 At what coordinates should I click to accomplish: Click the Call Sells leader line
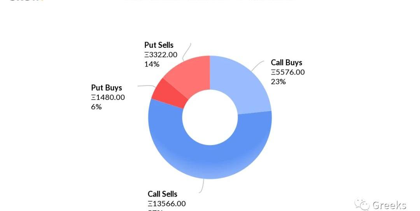(x=202, y=187)
